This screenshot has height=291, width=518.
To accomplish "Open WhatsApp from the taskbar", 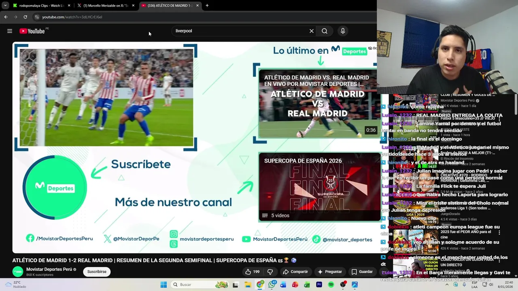I will click(x=272, y=285).
